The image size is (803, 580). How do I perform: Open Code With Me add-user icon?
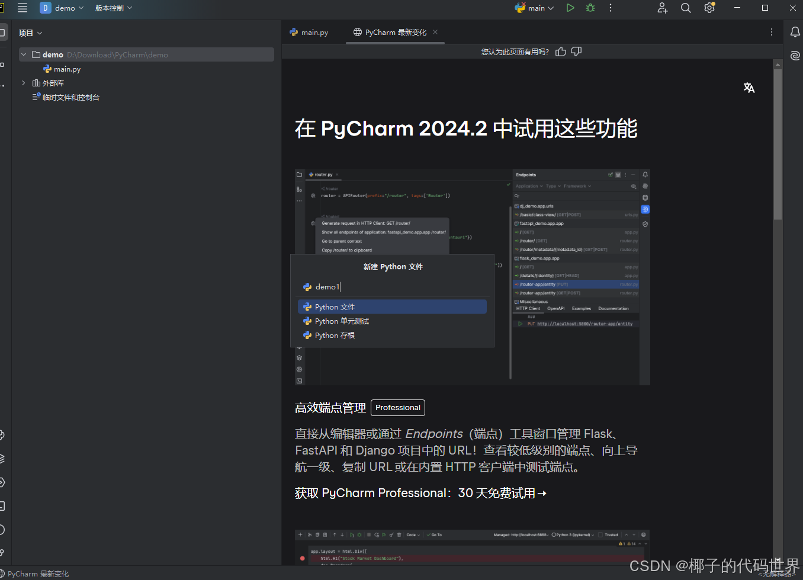(663, 8)
